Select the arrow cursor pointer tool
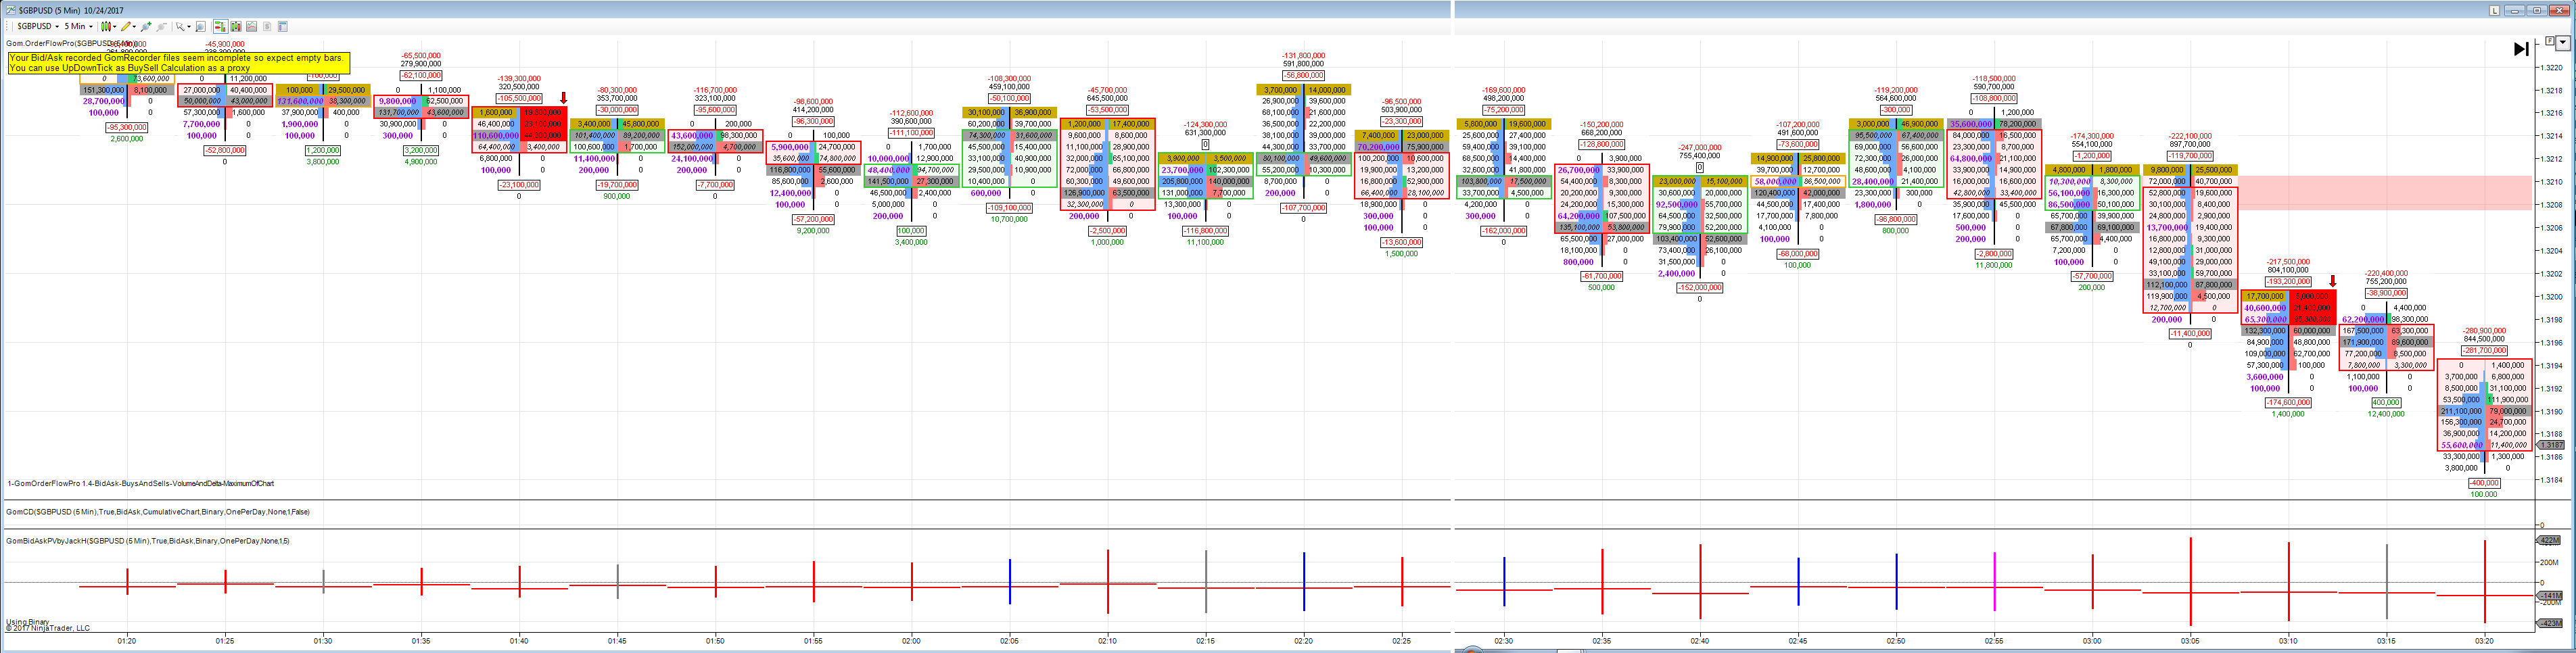 pos(180,26)
